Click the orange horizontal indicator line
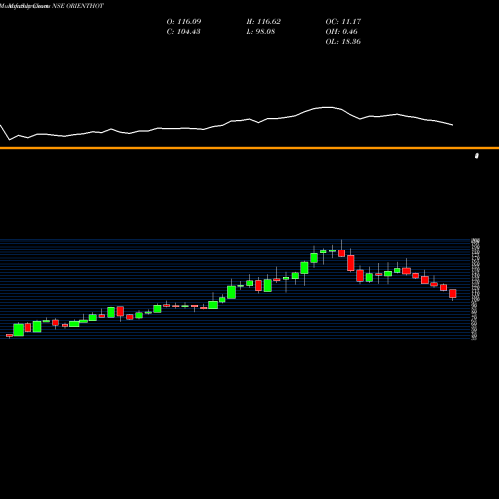This screenshot has width=499, height=499. coord(249,148)
